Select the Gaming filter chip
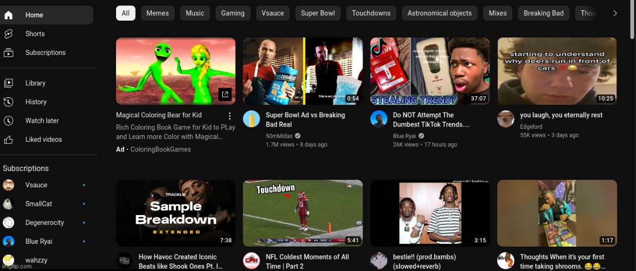The image size is (636, 271). tap(233, 14)
